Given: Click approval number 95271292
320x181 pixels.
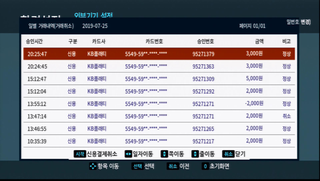Looking at the screenshot, I should (203, 91).
